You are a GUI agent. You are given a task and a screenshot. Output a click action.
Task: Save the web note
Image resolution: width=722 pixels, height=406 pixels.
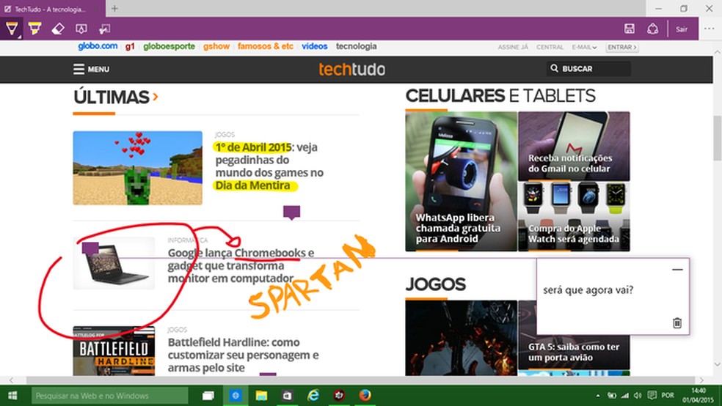[630, 29]
